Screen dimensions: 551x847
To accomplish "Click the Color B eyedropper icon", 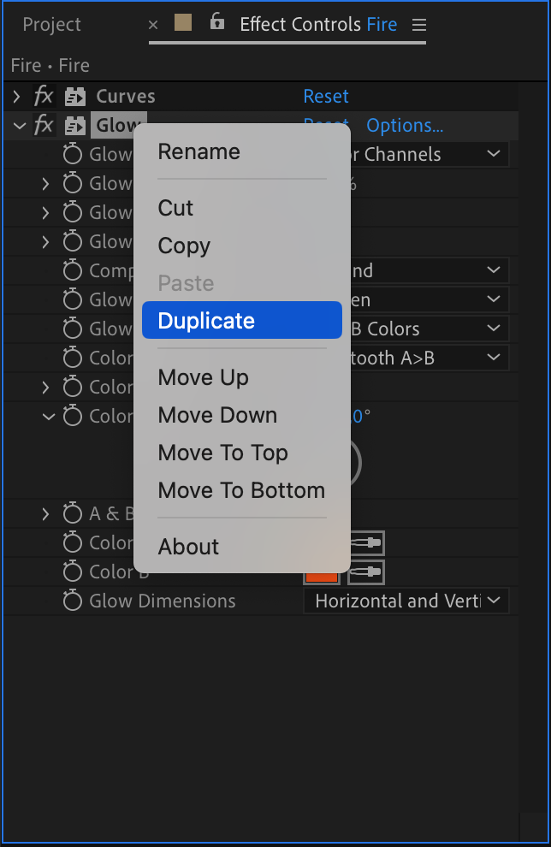I will [365, 572].
